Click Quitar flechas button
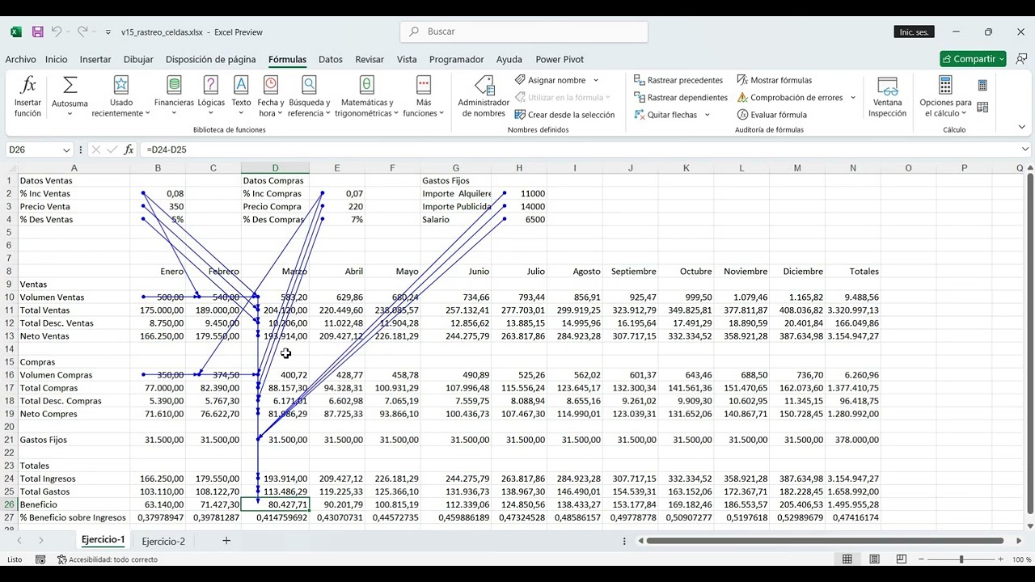1035x582 pixels. click(665, 115)
